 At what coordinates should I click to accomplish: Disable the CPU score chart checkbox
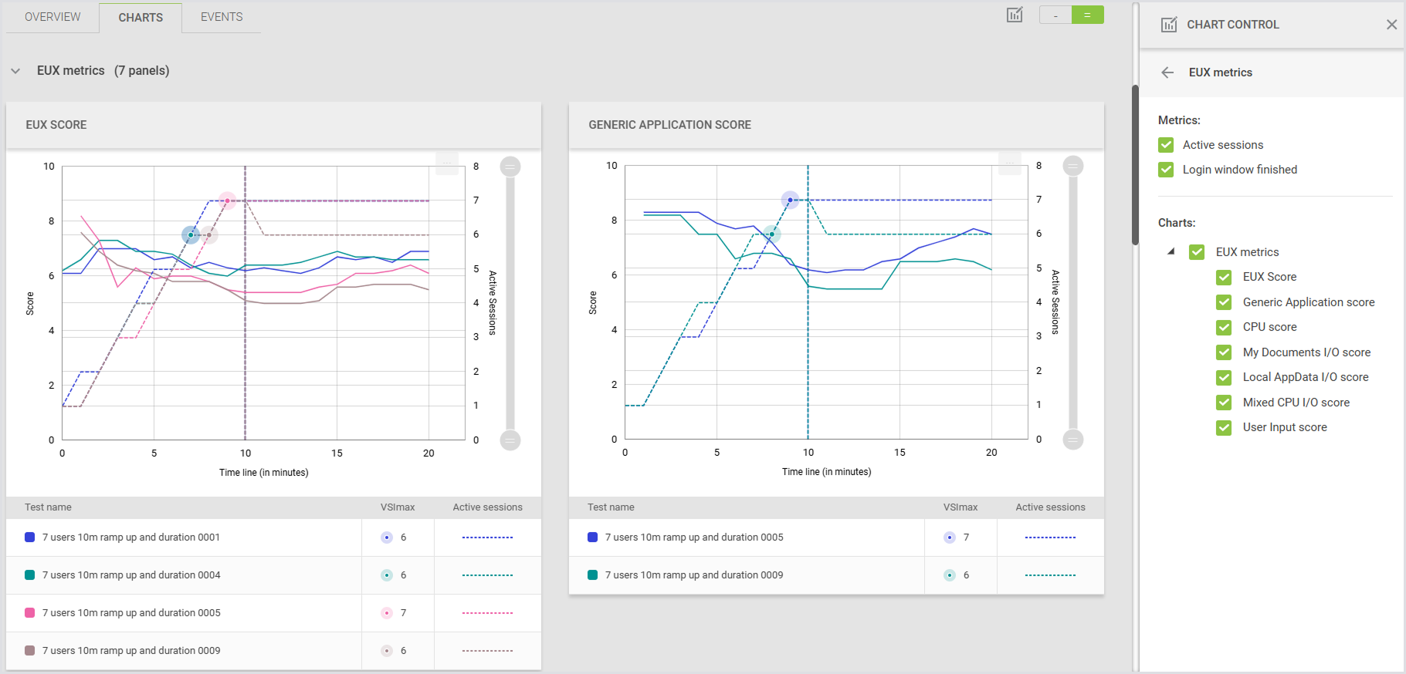pos(1224,327)
